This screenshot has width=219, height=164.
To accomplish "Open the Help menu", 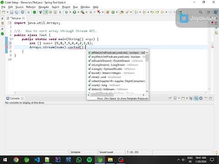I will 96,7.
